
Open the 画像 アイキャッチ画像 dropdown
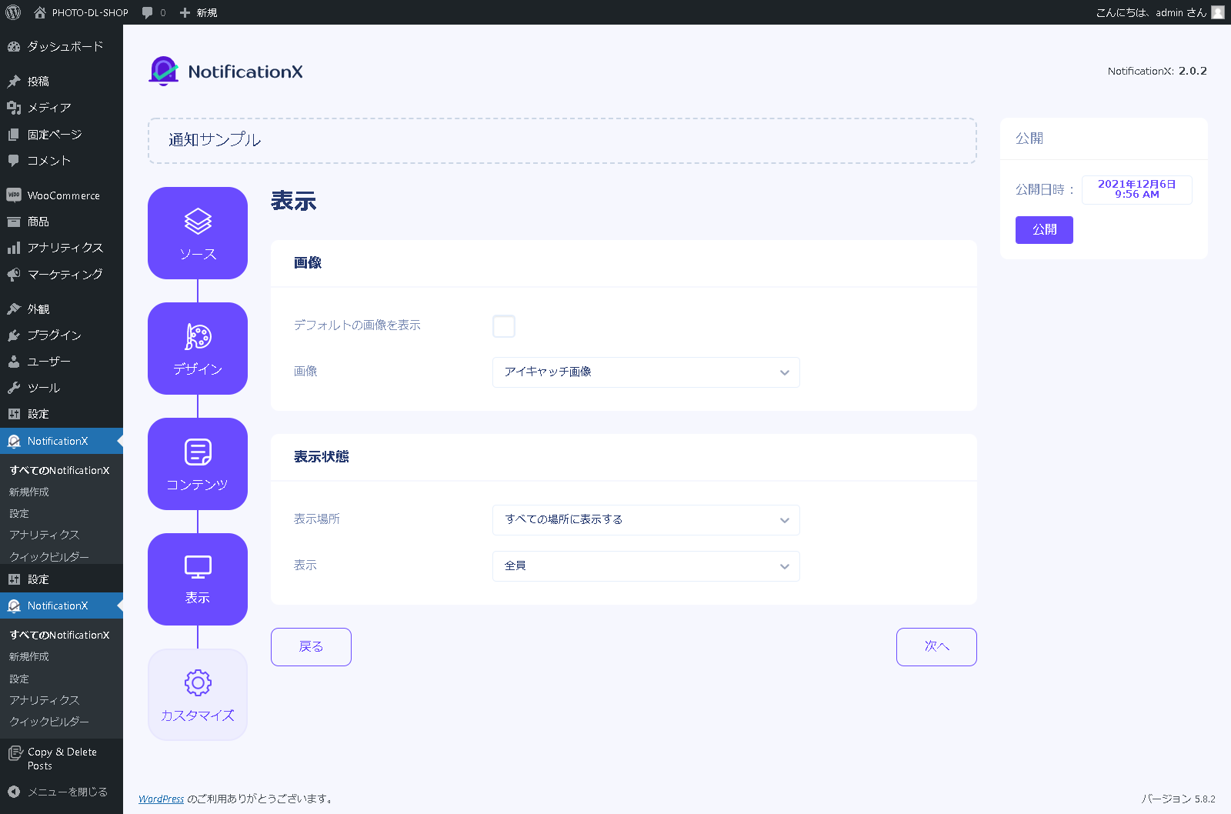tap(646, 372)
